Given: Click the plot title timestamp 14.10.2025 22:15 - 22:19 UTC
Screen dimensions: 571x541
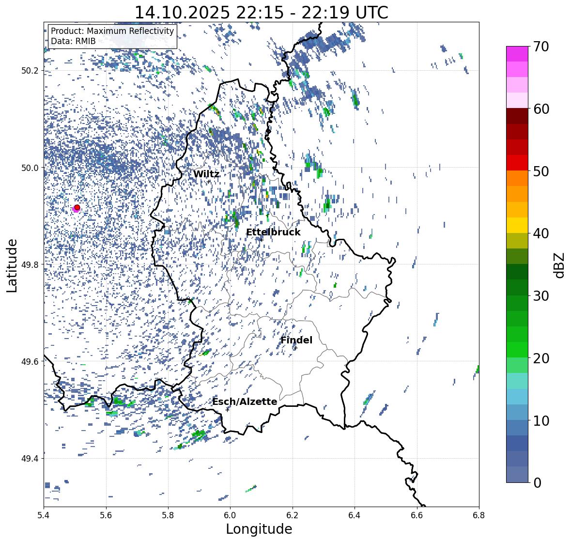Looking at the screenshot, I should [x=262, y=13].
